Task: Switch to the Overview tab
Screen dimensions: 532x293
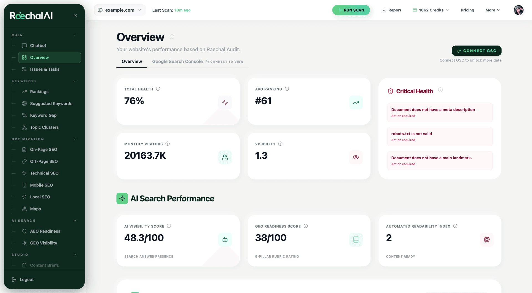Action: [x=132, y=61]
